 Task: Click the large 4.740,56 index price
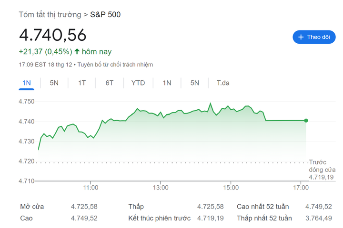[x=53, y=35]
